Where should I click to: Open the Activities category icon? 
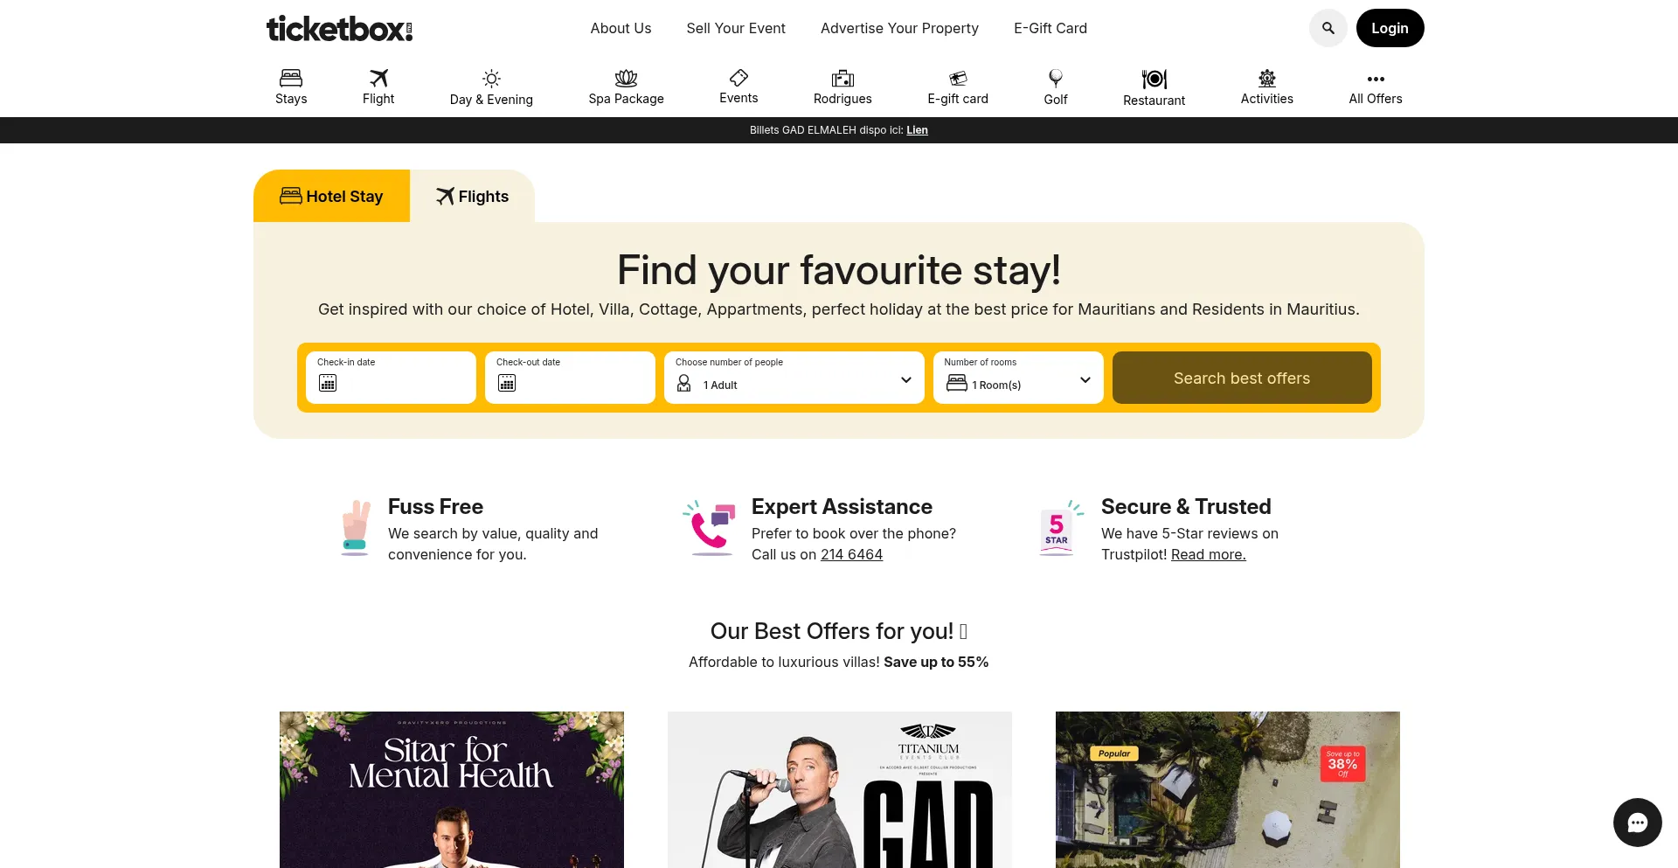1266,78
